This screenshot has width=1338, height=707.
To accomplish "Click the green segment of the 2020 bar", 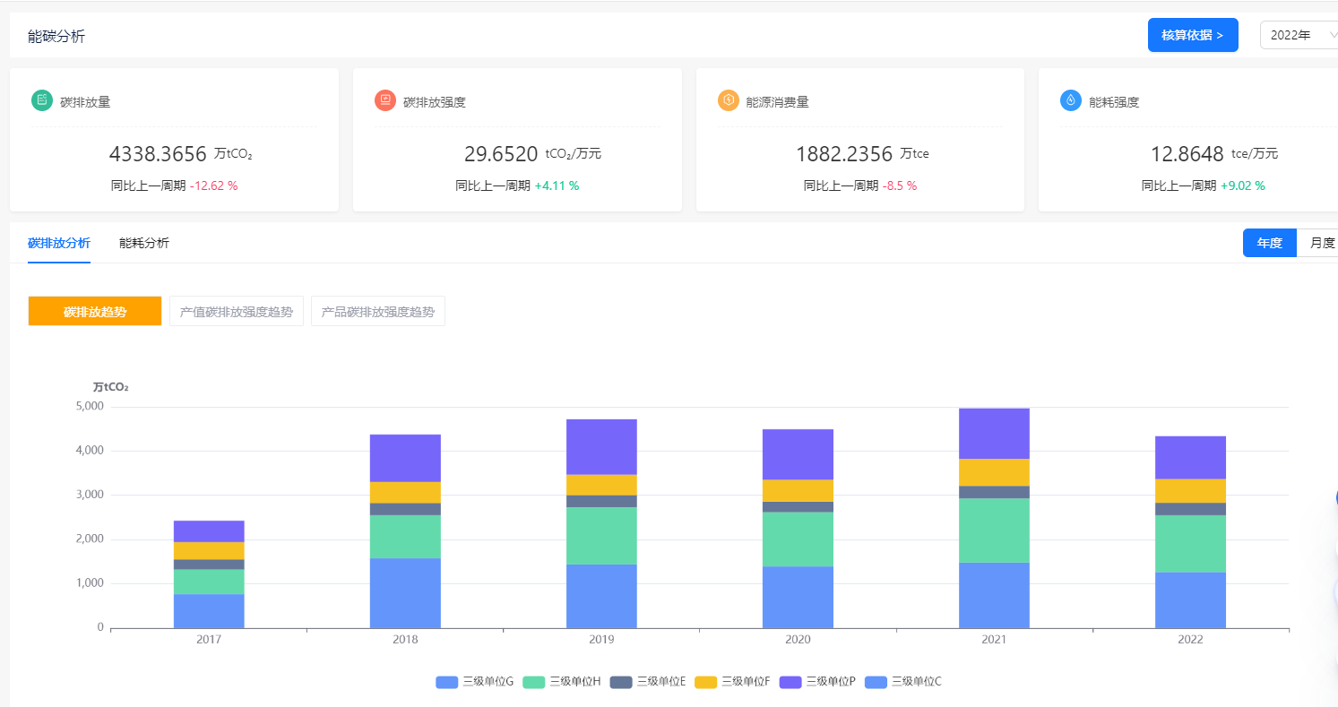I will coord(798,539).
